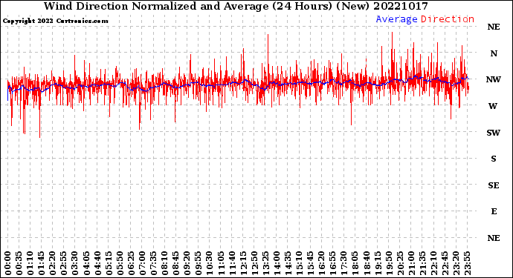513x278 pixels.
Task: Click the 01:45 time axis label
Action: (x=42, y=263)
